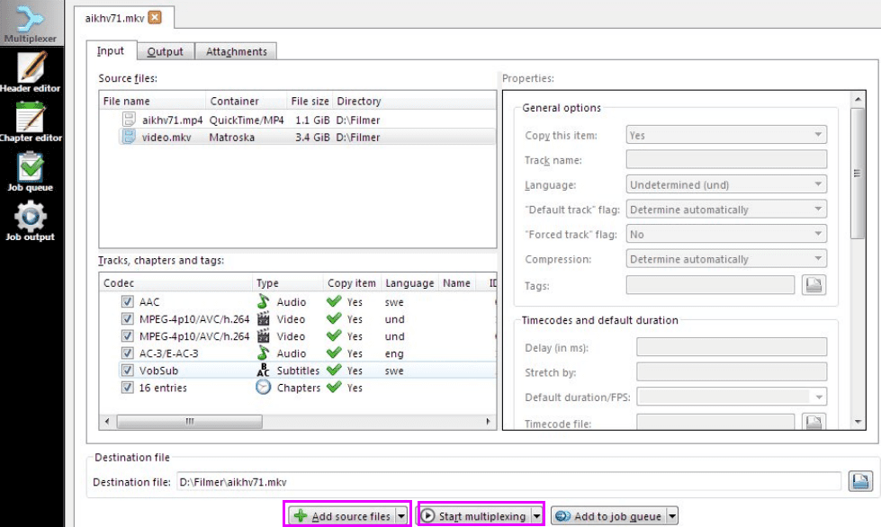This screenshot has height=527, width=881.
Task: Open the Multiplexer tool in sidebar
Action: 31,23
